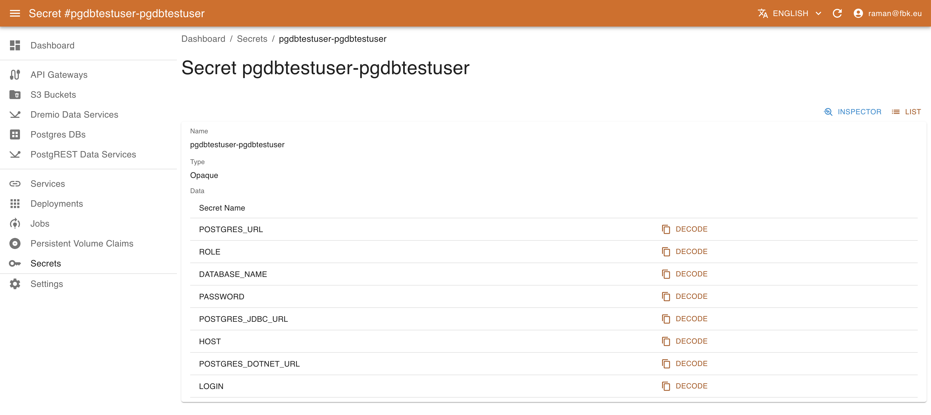
Task: Click the S3 Buckets folder icon
Action: tap(15, 94)
